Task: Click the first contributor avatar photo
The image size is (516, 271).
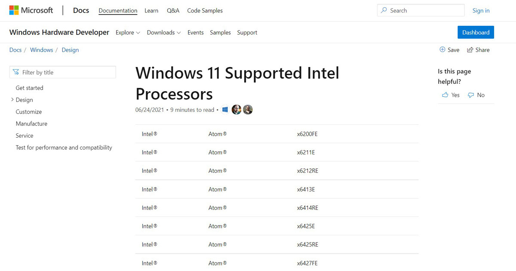Action: (x=236, y=110)
